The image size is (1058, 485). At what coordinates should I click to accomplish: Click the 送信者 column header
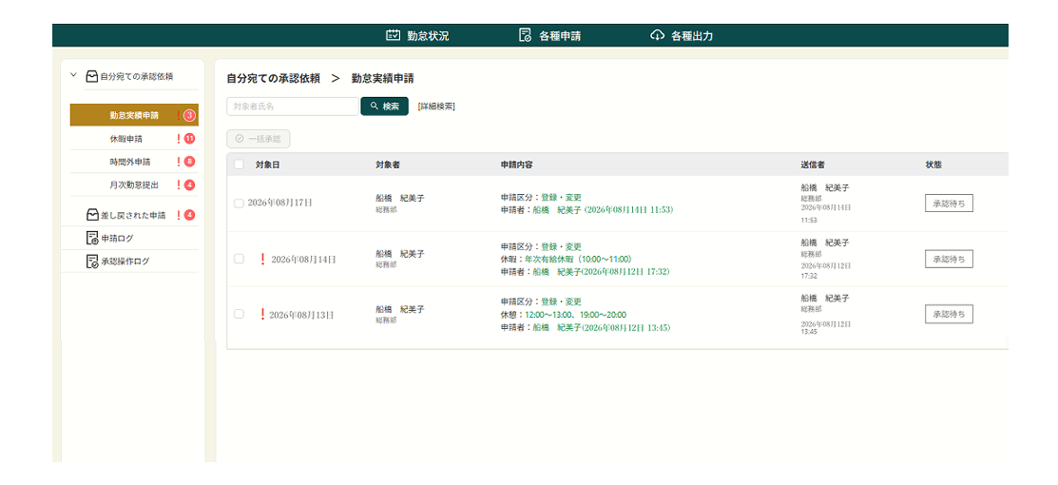click(812, 165)
